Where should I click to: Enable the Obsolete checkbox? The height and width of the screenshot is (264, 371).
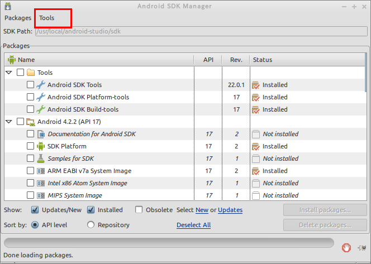139,210
